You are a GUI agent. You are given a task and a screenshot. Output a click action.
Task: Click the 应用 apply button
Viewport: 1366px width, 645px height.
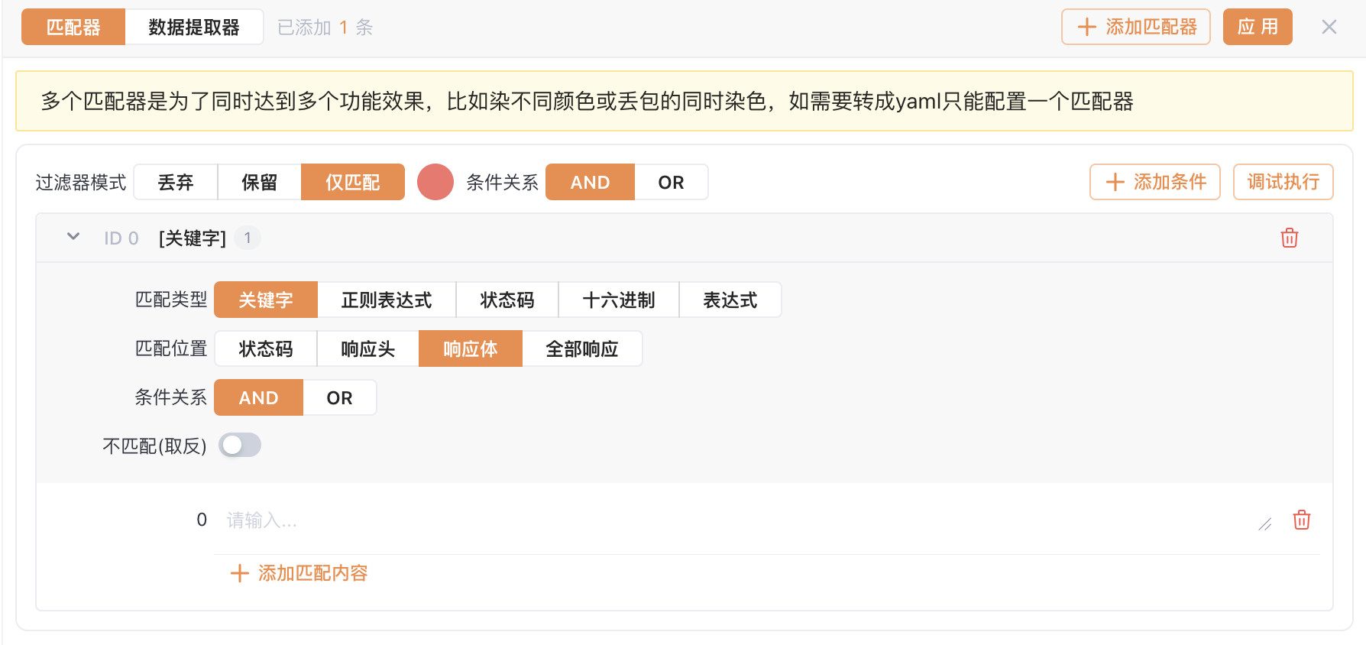(x=1257, y=28)
